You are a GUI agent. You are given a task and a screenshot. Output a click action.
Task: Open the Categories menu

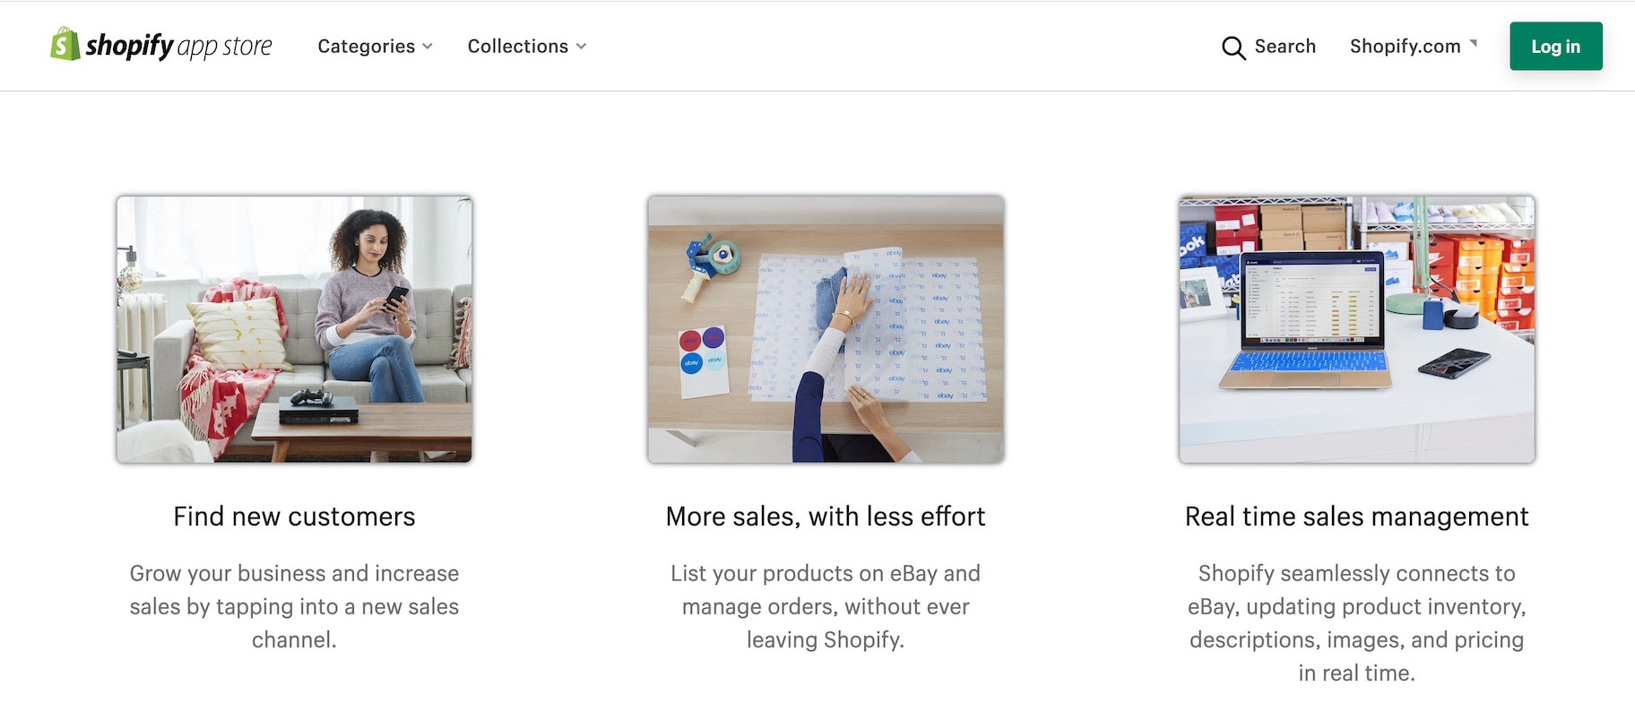click(x=367, y=46)
